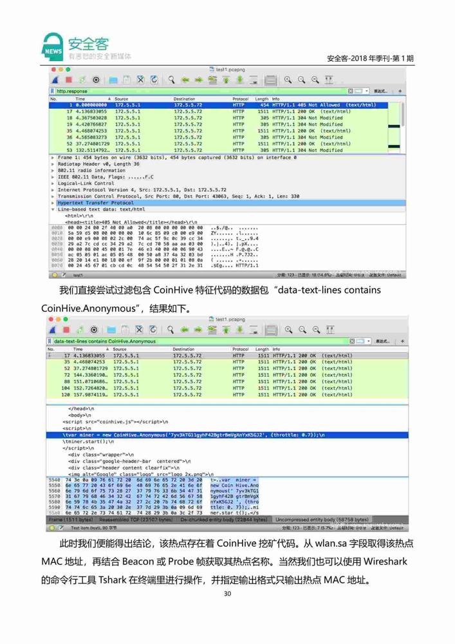This screenshot has height=644, width=455.
Task: Collapse the Line-based text data row
Action: 52,209
